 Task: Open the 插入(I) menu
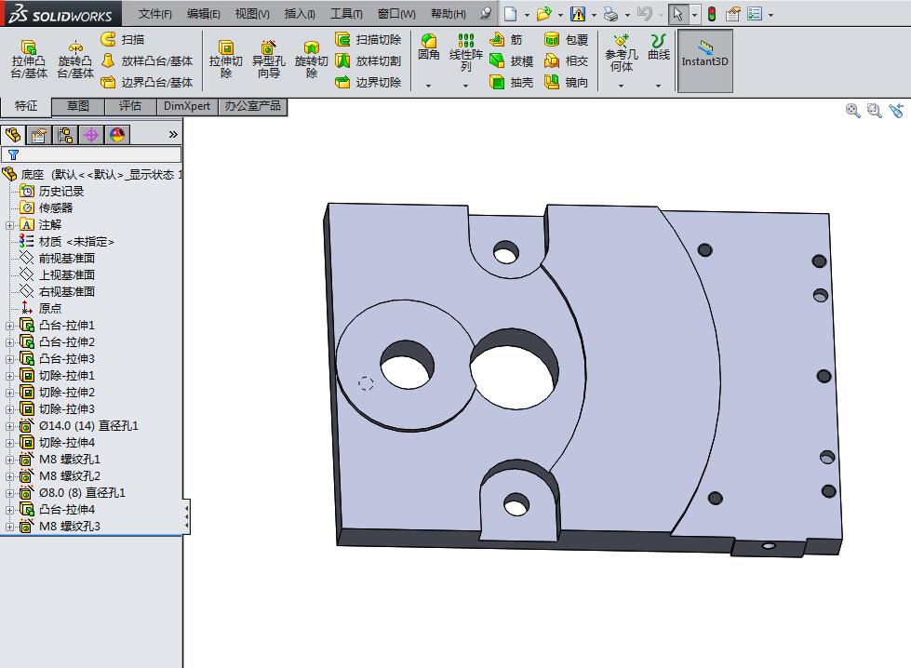click(x=300, y=14)
